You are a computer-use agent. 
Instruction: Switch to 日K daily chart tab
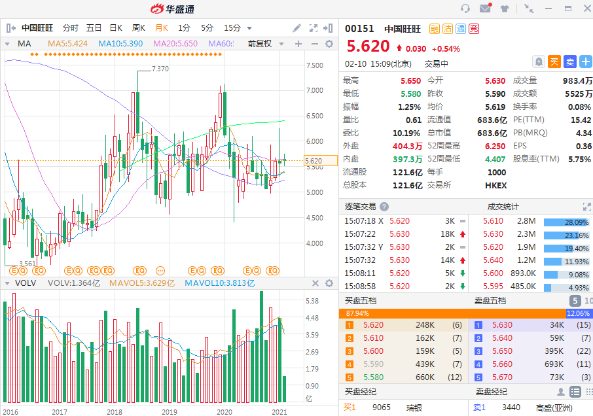pos(116,28)
